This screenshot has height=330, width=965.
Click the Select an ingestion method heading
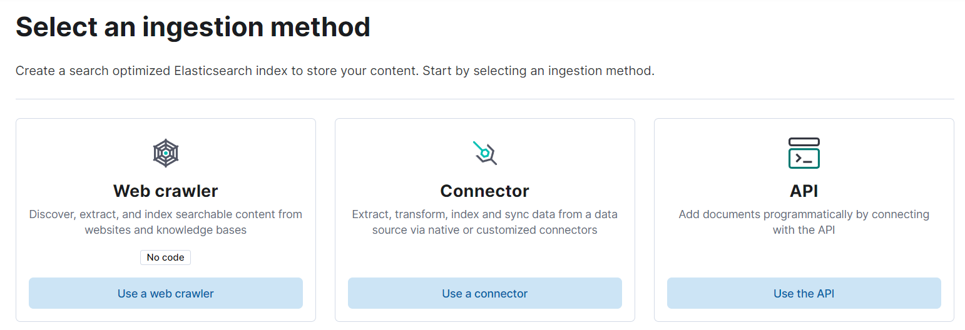pos(193,27)
